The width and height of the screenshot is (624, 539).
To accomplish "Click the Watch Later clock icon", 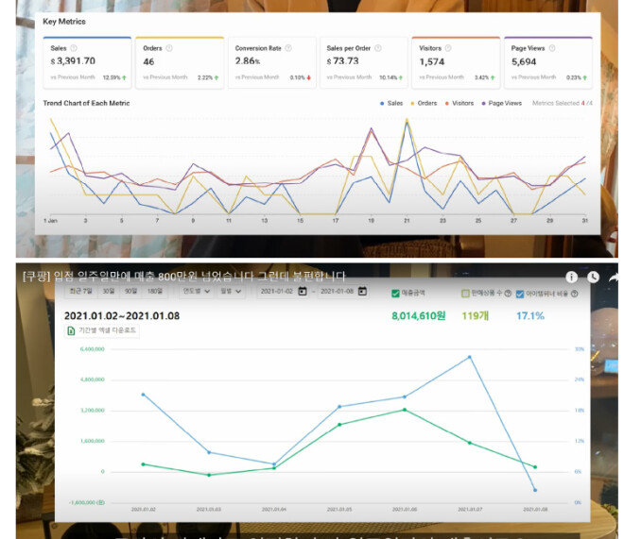I will pos(593,277).
